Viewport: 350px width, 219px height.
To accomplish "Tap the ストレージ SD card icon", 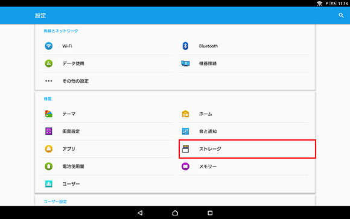I will tap(185, 149).
